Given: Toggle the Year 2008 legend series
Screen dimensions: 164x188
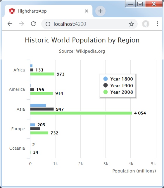Looking at the screenshot, I should click(118, 92).
